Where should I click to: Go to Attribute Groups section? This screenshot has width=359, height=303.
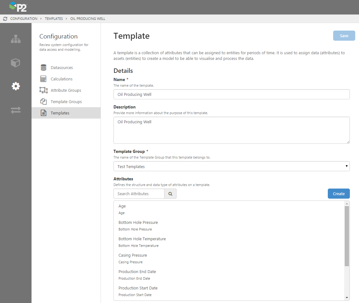tap(66, 90)
